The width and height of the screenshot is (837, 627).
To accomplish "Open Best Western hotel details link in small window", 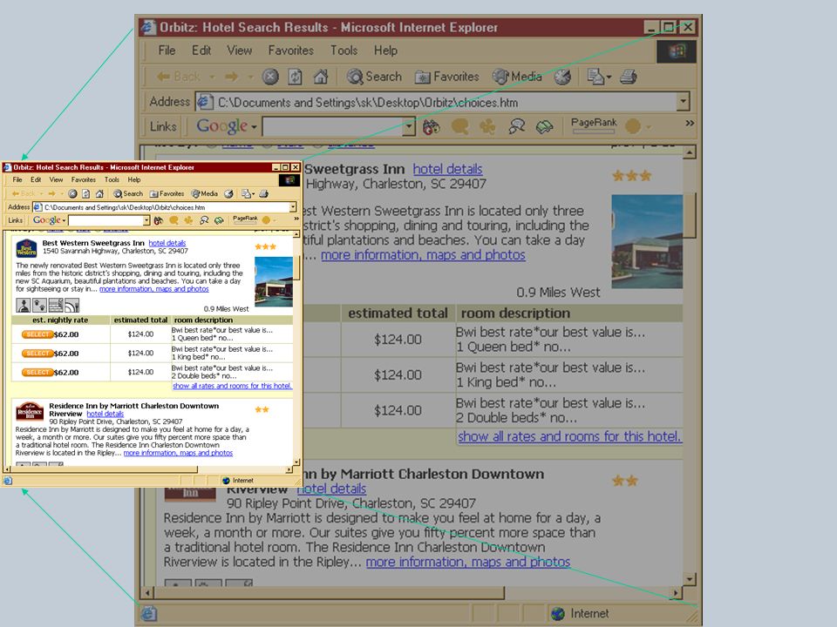I will 167,243.
